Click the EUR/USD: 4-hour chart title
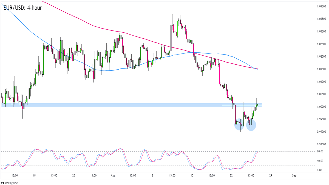Viewport: 329px width, 185px height. point(23,8)
